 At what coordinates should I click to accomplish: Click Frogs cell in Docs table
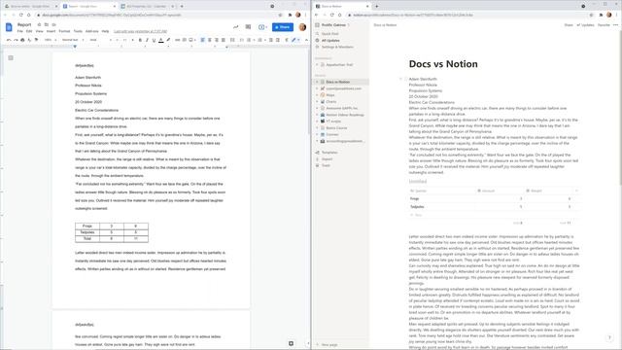coord(87,226)
